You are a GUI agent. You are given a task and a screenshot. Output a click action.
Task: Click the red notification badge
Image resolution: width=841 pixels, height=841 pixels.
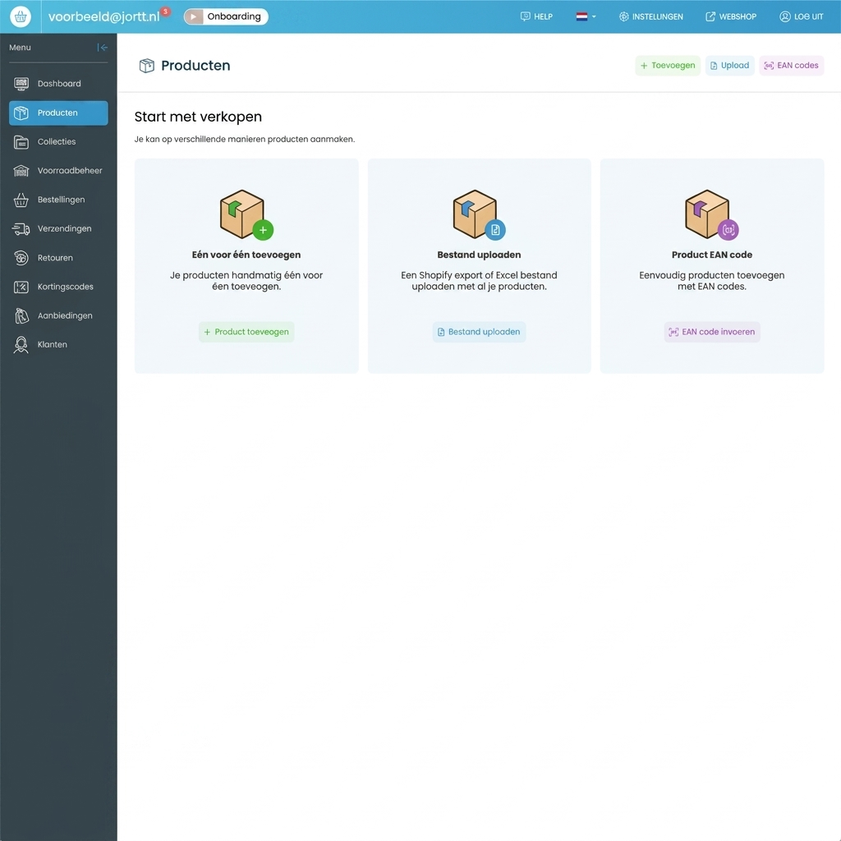click(166, 11)
